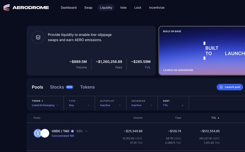Click the BUILD ON BASE banner text
The image size is (245, 152).
tap(172, 31)
